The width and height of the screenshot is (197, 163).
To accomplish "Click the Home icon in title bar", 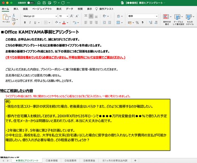I will click(x=39, y=3).
